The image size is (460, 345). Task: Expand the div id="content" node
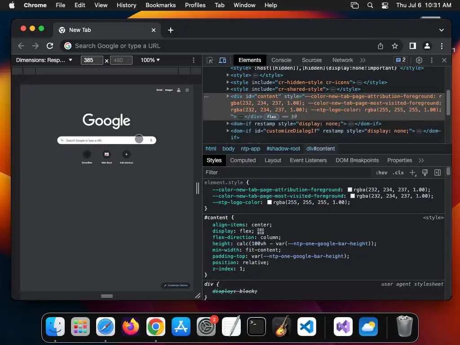tap(228, 96)
